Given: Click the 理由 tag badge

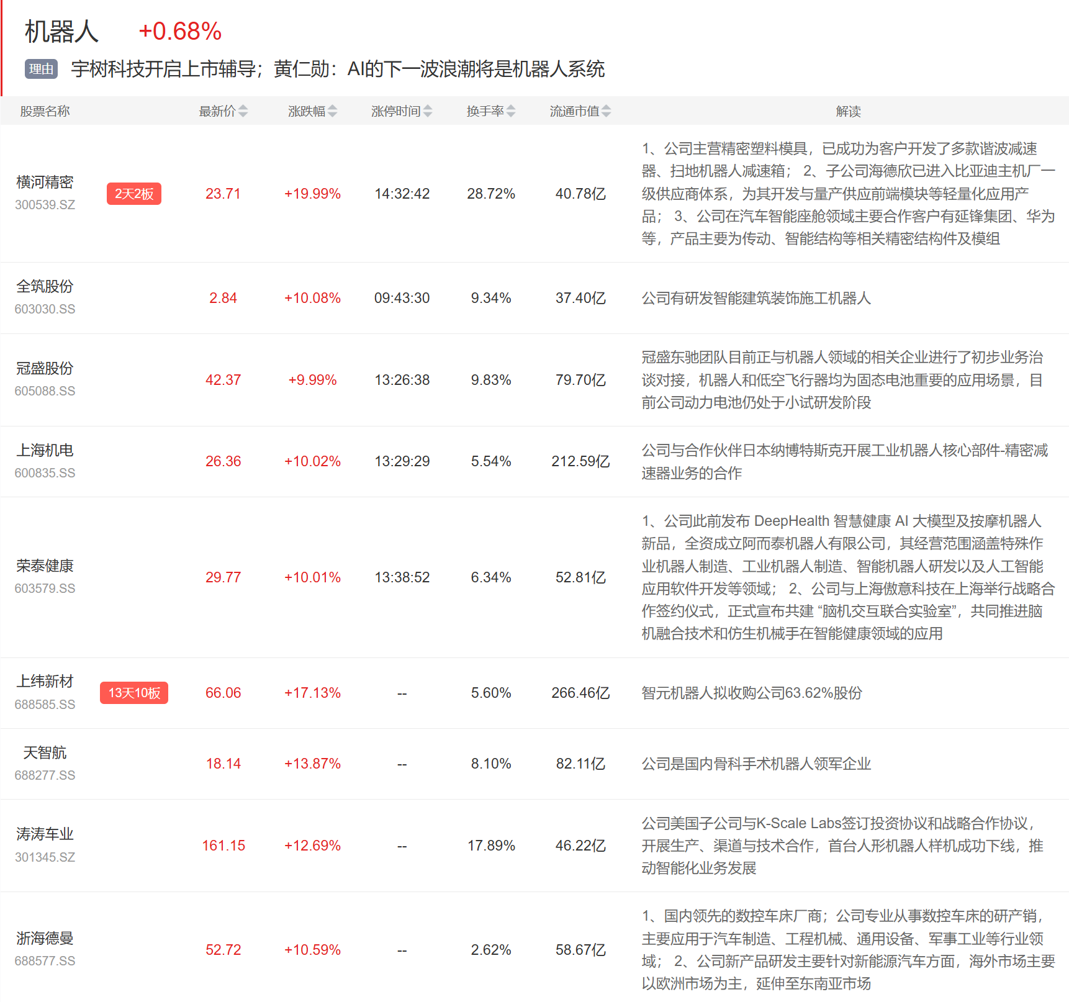Looking at the screenshot, I should click(x=41, y=69).
